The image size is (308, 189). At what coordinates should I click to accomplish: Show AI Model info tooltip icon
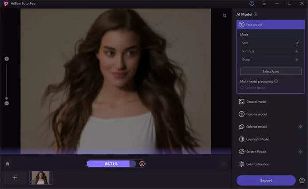pyautogui.click(x=256, y=14)
